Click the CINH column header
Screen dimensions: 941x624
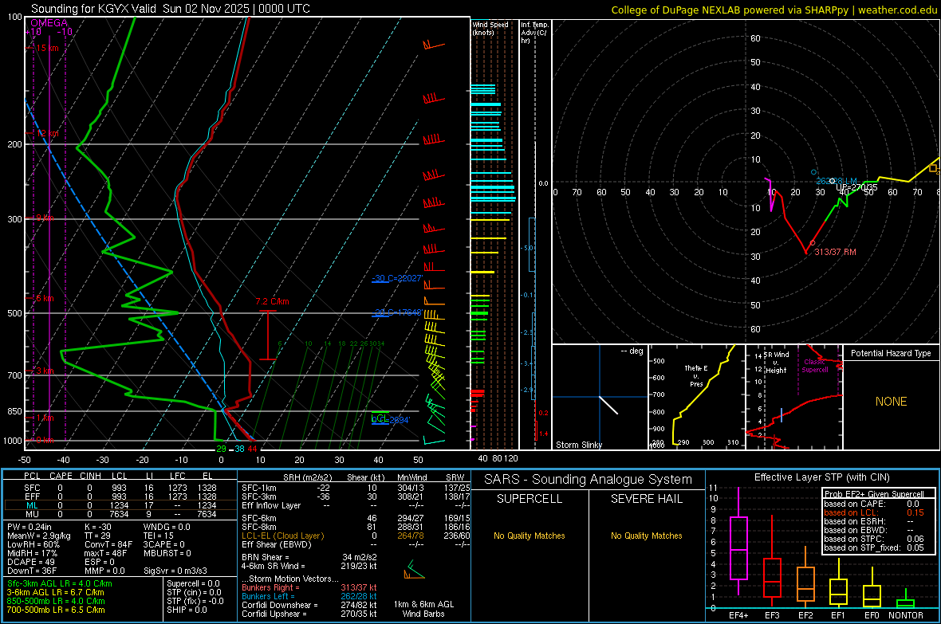point(91,476)
